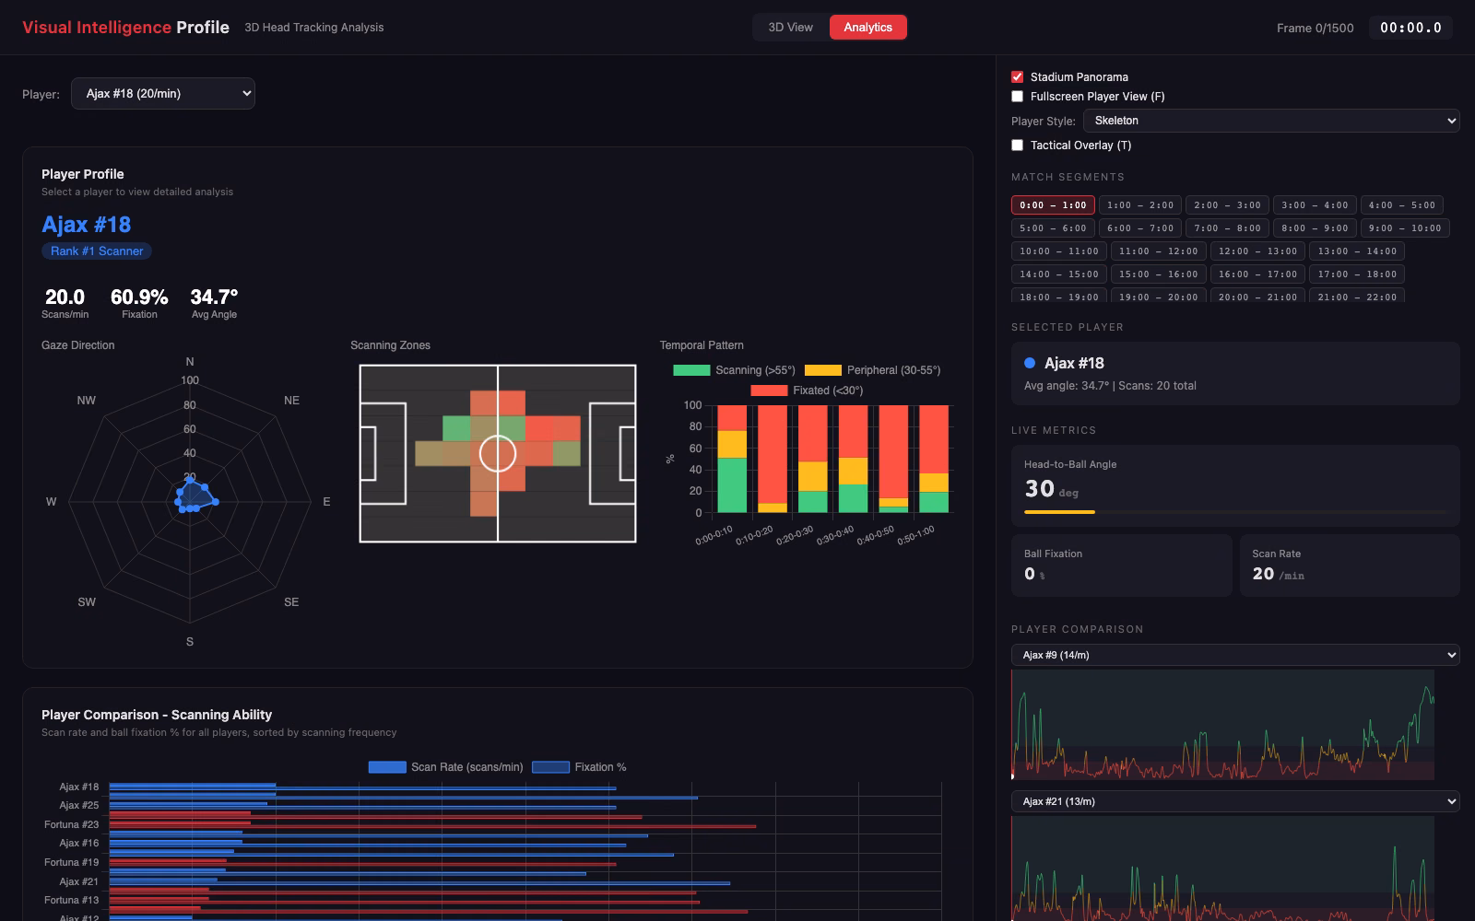Click the Frame 0/1500 counter

coord(1315,28)
